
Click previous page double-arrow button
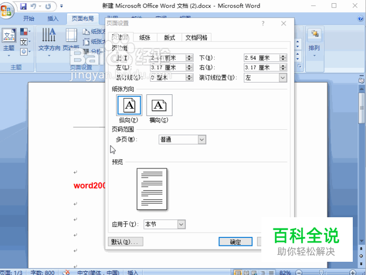361,249
